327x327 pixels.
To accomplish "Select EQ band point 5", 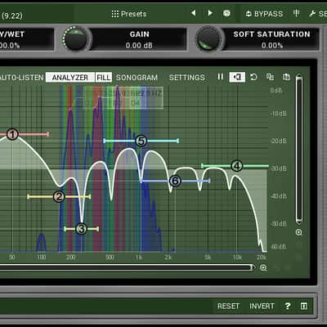I will coord(141,141).
